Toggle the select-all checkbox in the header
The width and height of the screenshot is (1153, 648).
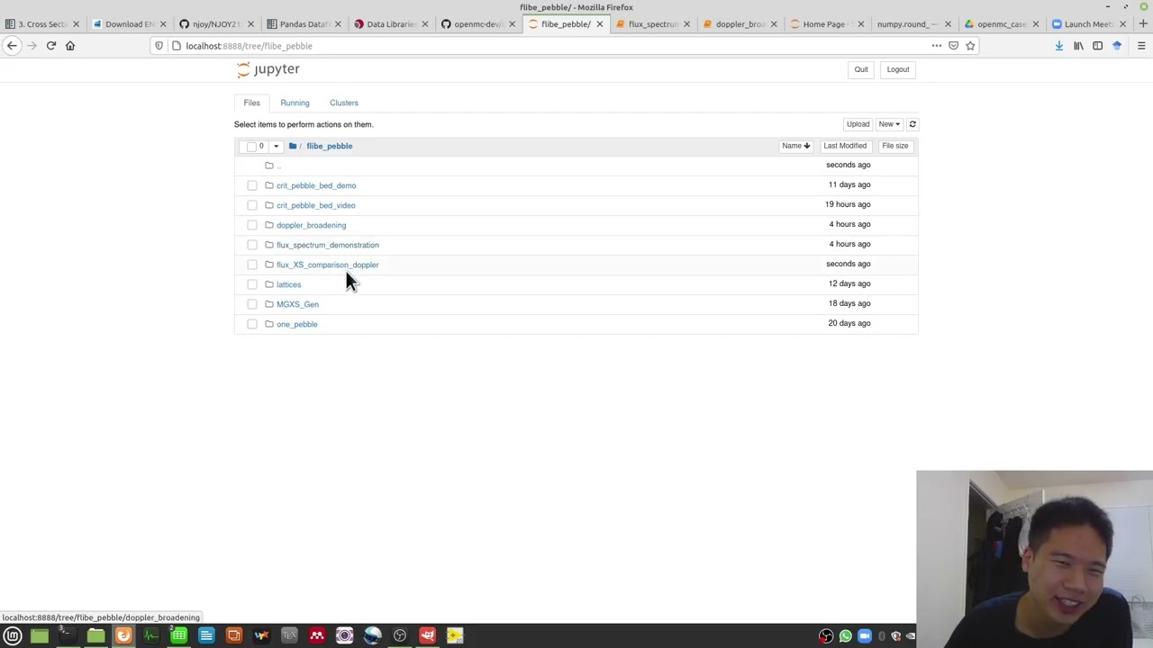pyautogui.click(x=251, y=146)
